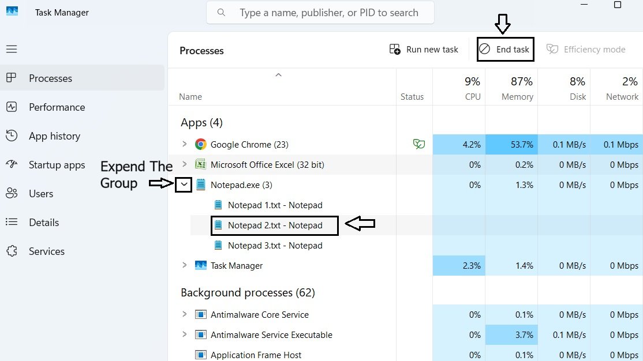
Task: Expand Antimalware Service Executable group
Action: pos(185,334)
